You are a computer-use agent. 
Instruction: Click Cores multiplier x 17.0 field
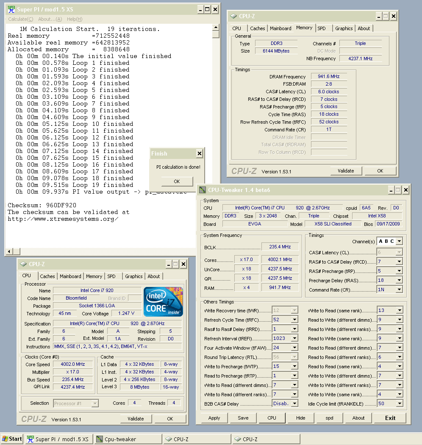246,259
